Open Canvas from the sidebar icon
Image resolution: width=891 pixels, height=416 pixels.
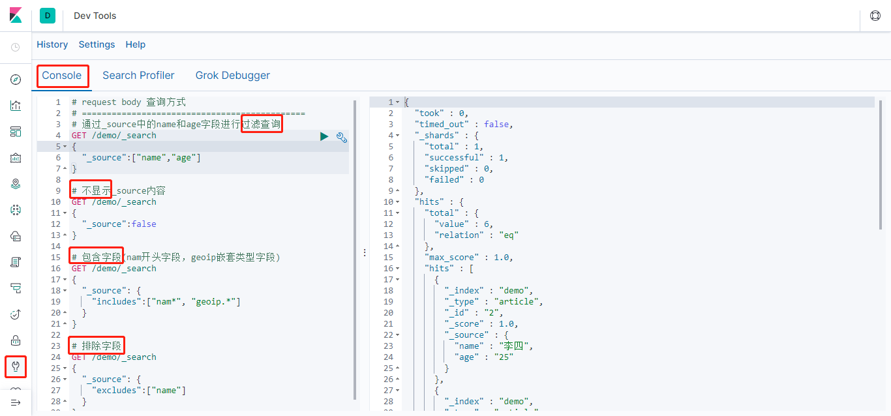tap(16, 158)
